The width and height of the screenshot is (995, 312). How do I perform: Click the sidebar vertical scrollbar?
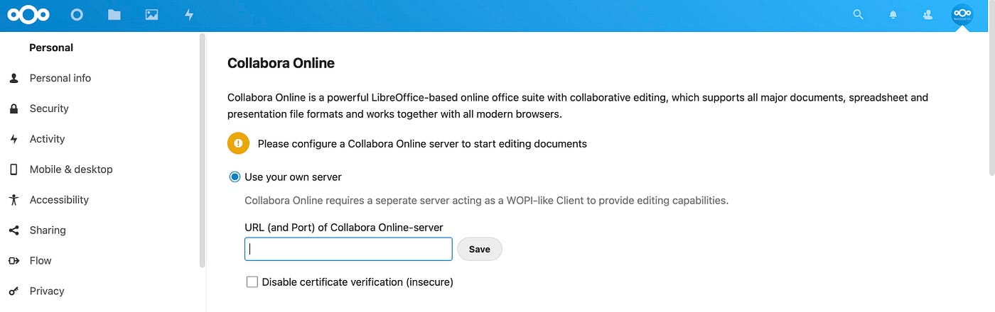pos(203,150)
